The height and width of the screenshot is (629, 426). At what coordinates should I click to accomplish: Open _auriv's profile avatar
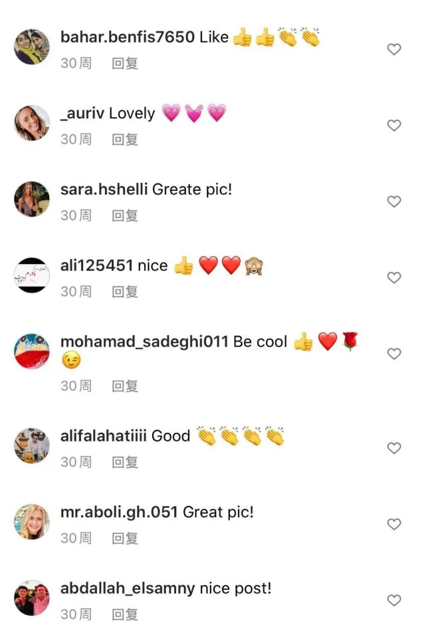point(32,123)
